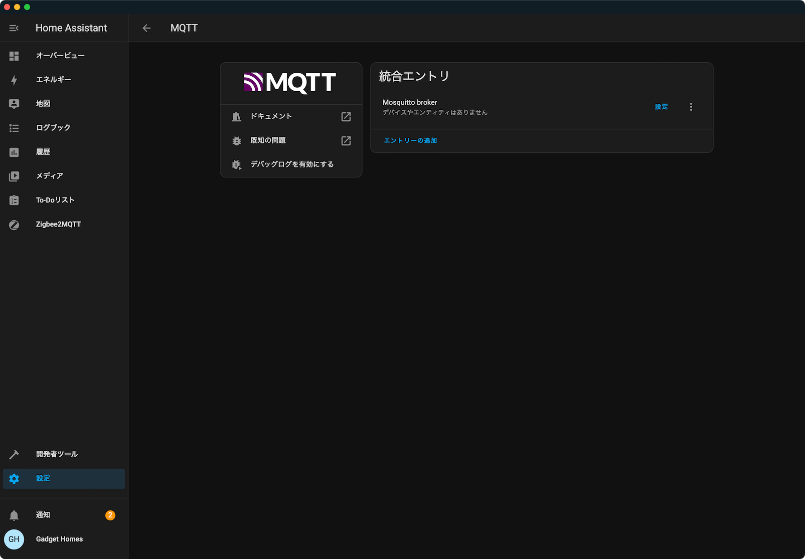The width and height of the screenshot is (805, 559).
Task: Go back using the arrow beside MQTT
Action: pyautogui.click(x=146, y=28)
